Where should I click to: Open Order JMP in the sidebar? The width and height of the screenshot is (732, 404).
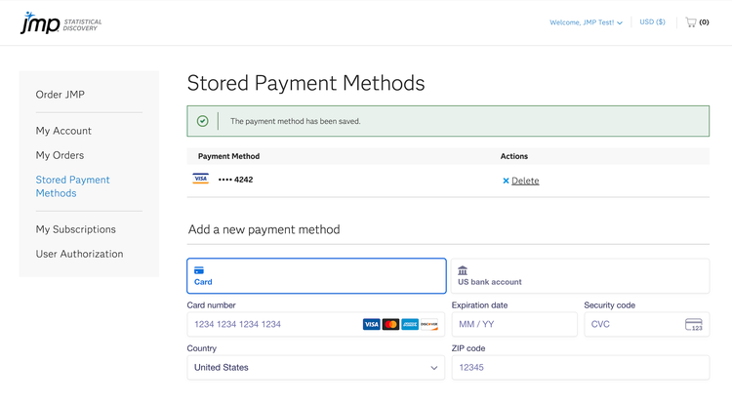pos(61,95)
